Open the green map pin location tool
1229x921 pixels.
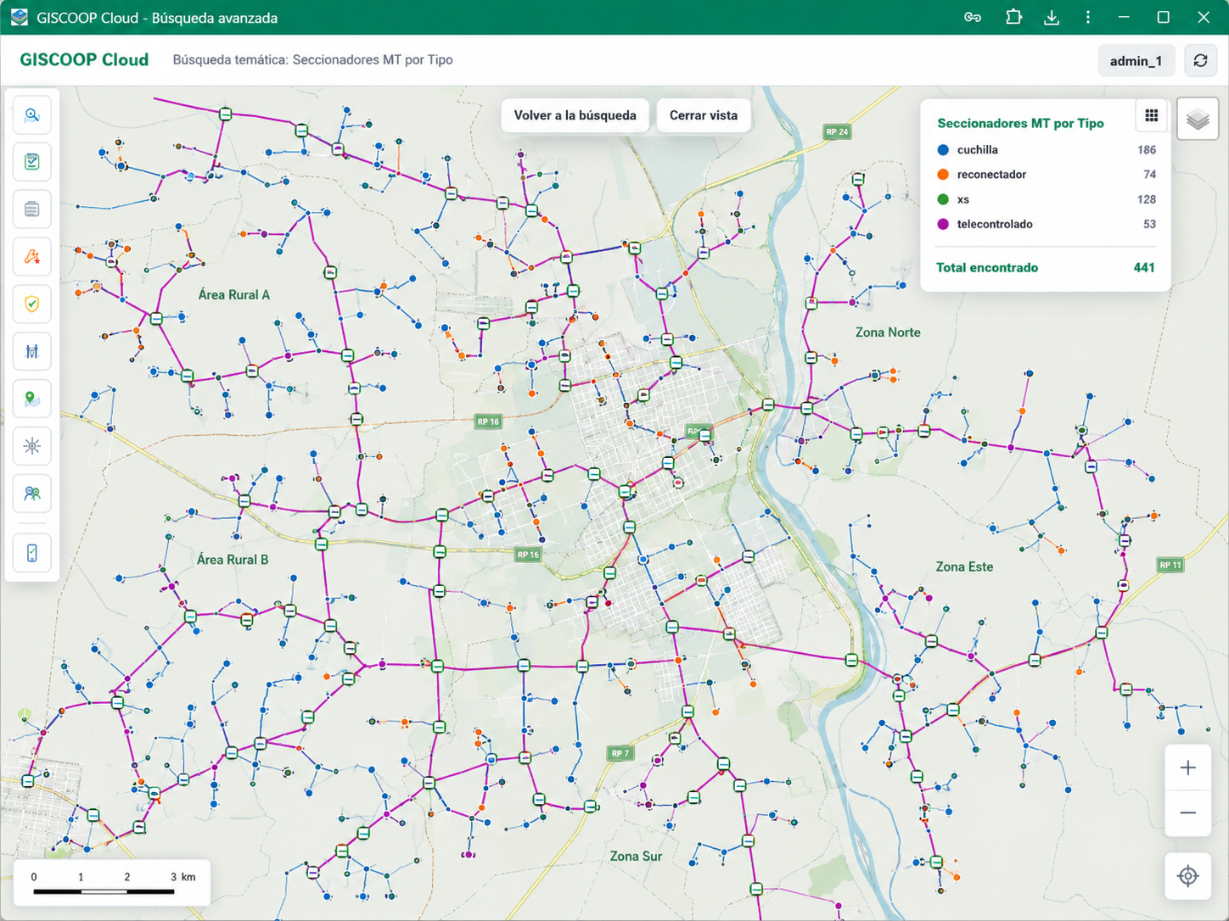(x=32, y=399)
